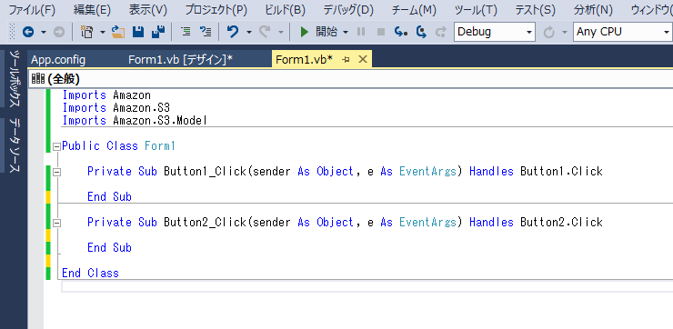Open the プロジェクト(P) menu
The height and width of the screenshot is (329, 673).
pos(216,10)
